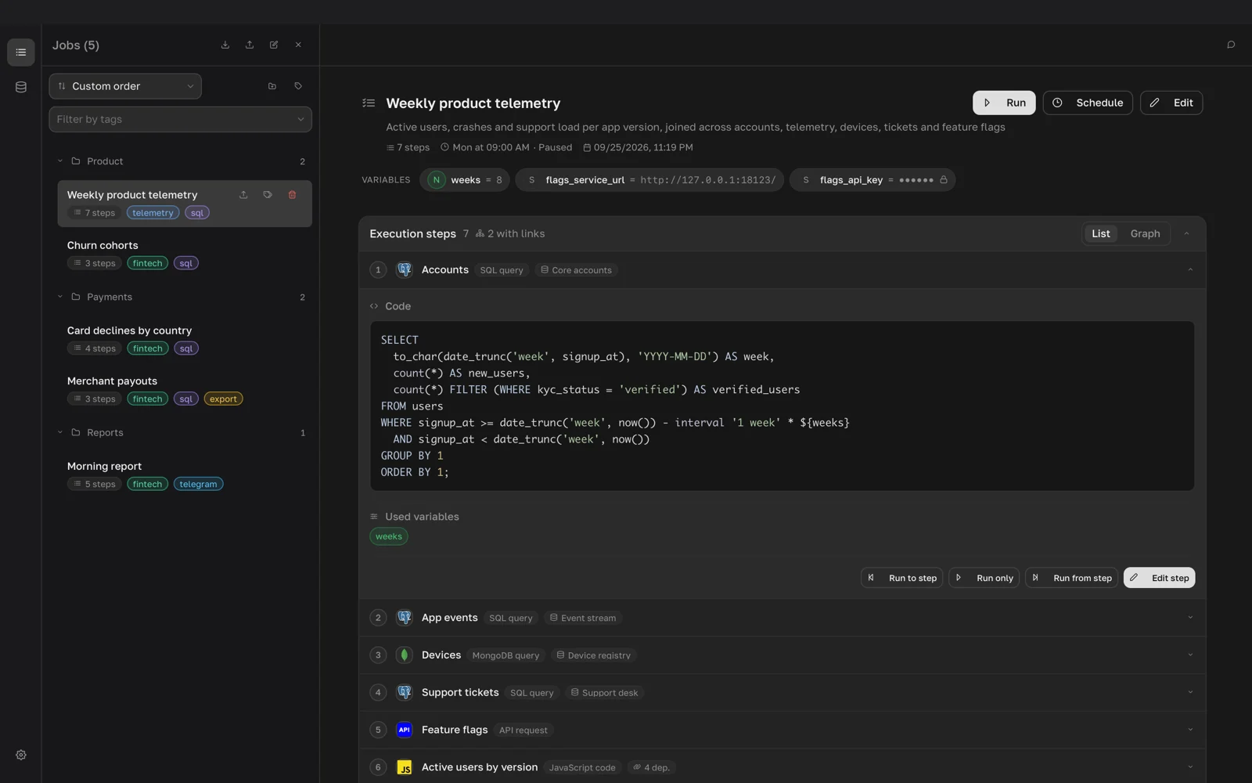
Task: Click the JS icon of Active users step
Action: coord(405,767)
